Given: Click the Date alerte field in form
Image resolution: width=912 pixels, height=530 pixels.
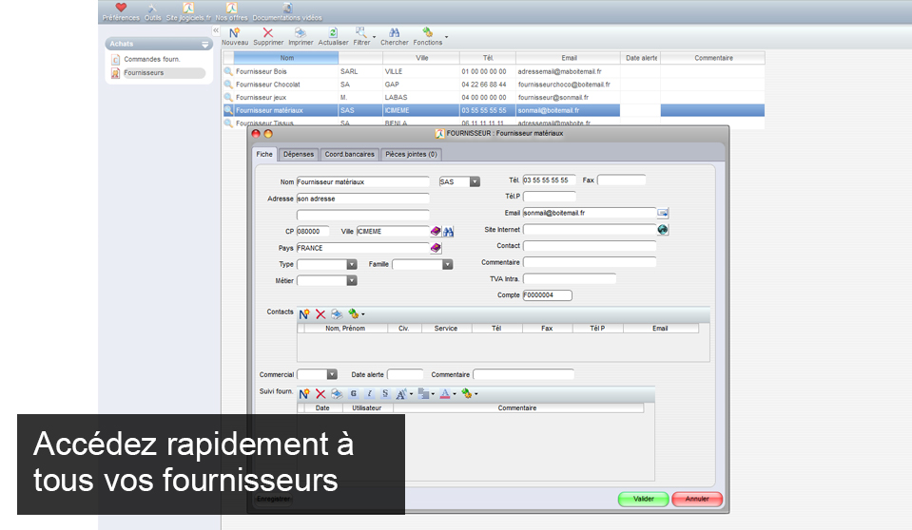Looking at the screenshot, I should [x=405, y=375].
